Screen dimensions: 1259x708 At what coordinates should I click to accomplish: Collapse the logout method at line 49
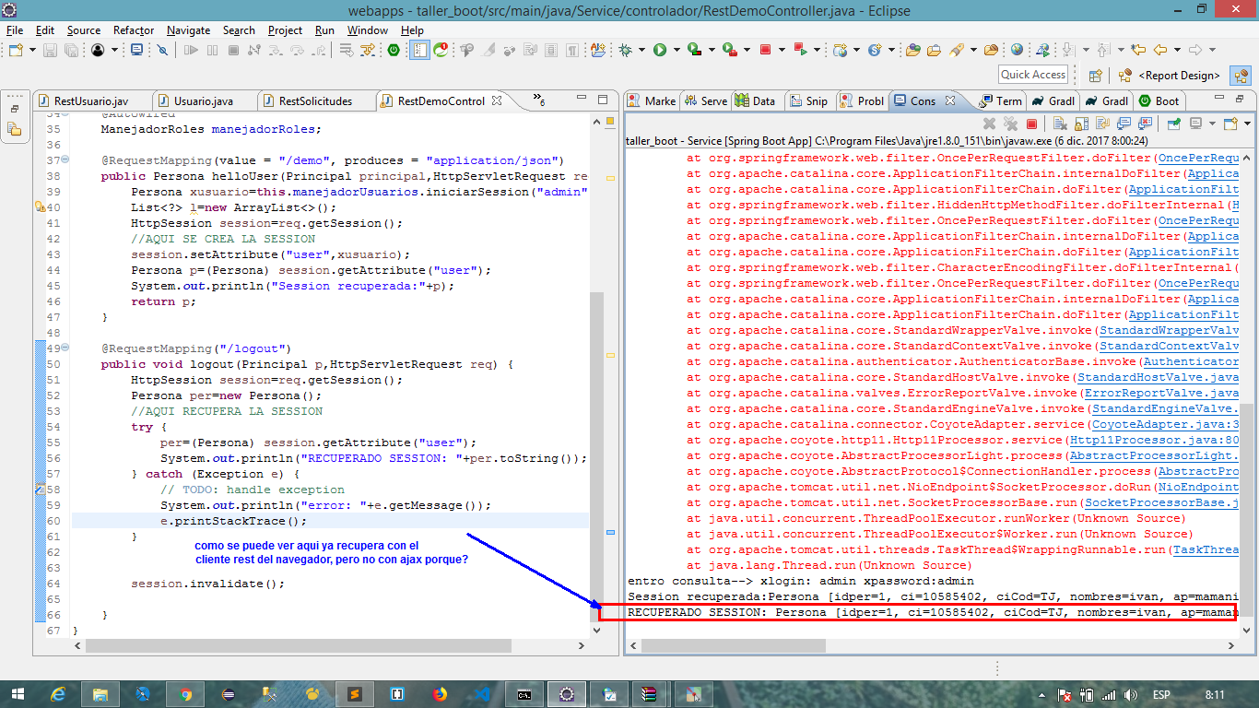65,348
